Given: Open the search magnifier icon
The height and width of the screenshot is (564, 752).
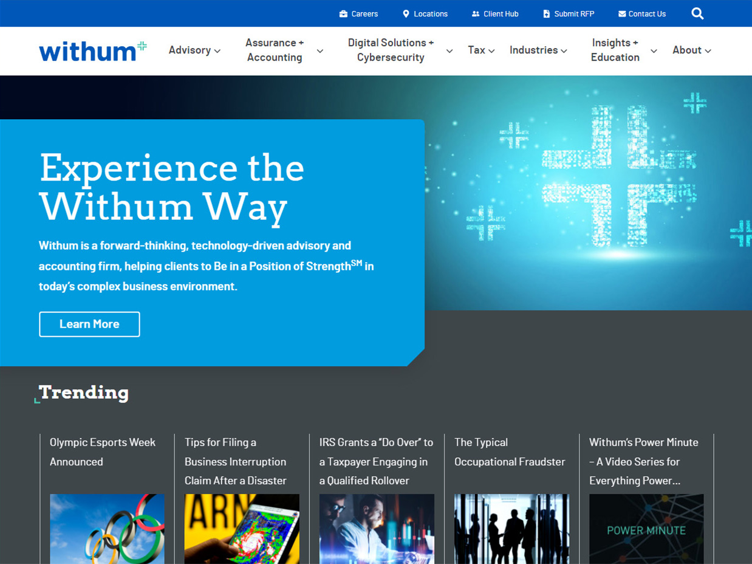Looking at the screenshot, I should (697, 13).
